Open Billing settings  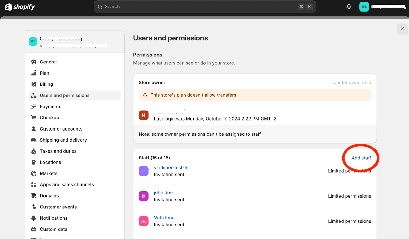75,84
